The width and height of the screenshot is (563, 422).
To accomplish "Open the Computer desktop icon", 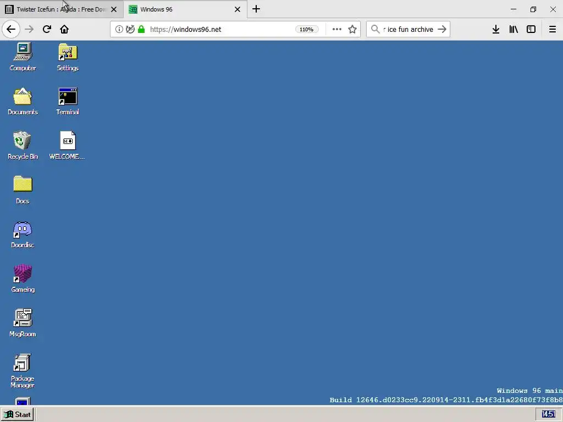I will click(x=23, y=57).
